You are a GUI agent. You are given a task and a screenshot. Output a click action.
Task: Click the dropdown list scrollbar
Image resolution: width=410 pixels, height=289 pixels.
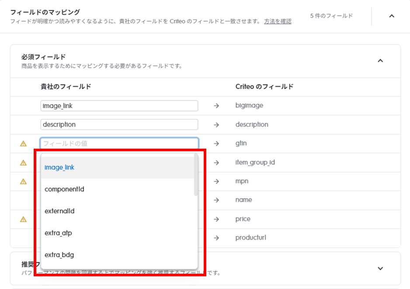(x=196, y=176)
